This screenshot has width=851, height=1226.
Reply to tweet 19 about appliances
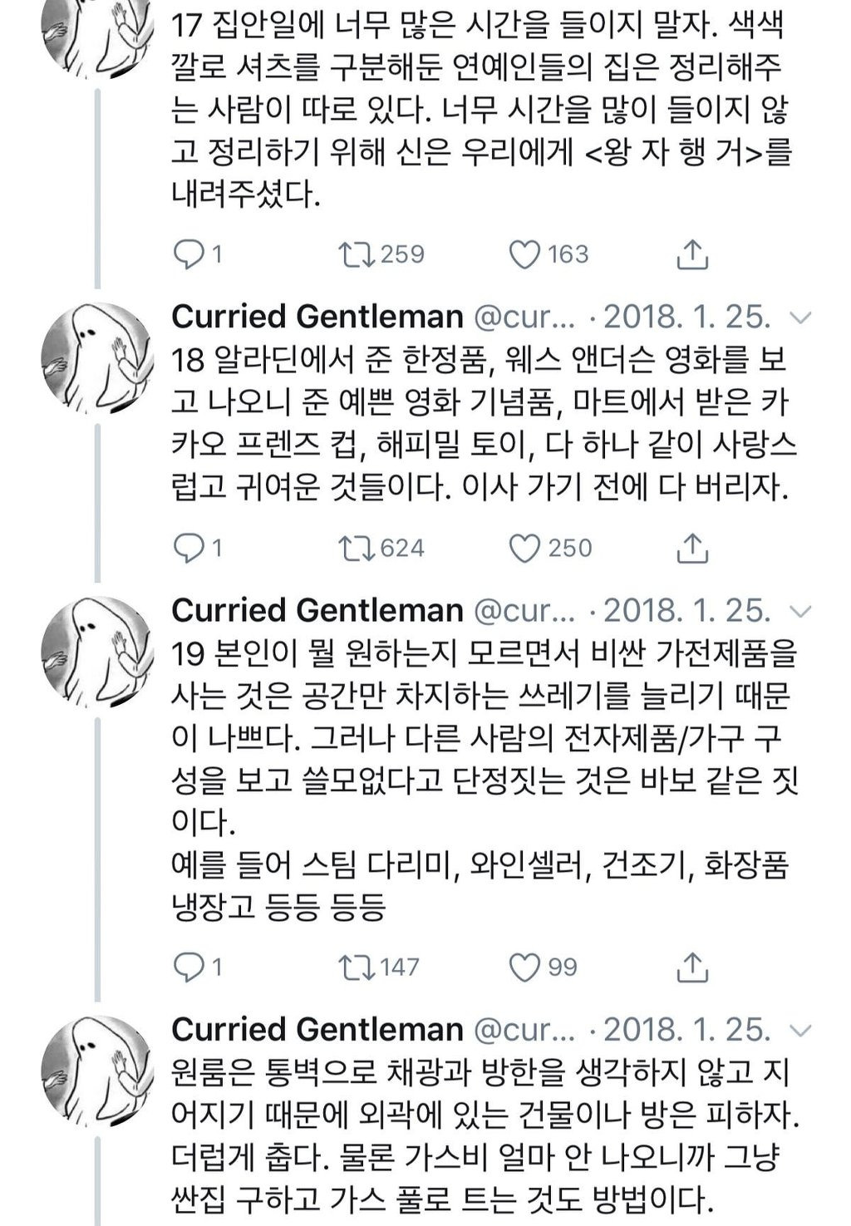[189, 968]
